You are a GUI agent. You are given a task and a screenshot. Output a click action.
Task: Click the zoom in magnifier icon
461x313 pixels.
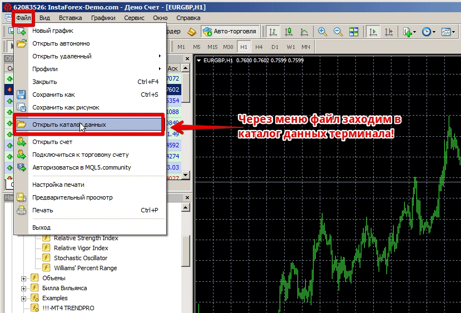[322, 32]
